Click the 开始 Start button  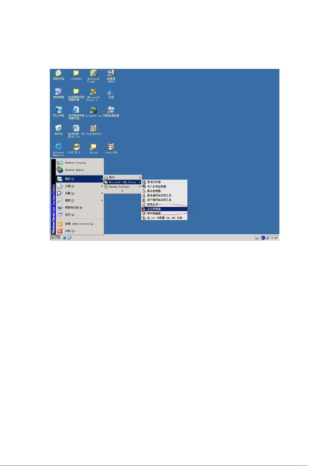point(56,238)
